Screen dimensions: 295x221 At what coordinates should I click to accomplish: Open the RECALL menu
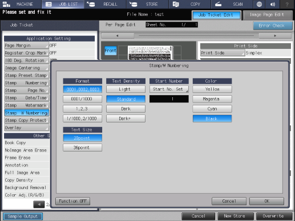tap(106, 4)
